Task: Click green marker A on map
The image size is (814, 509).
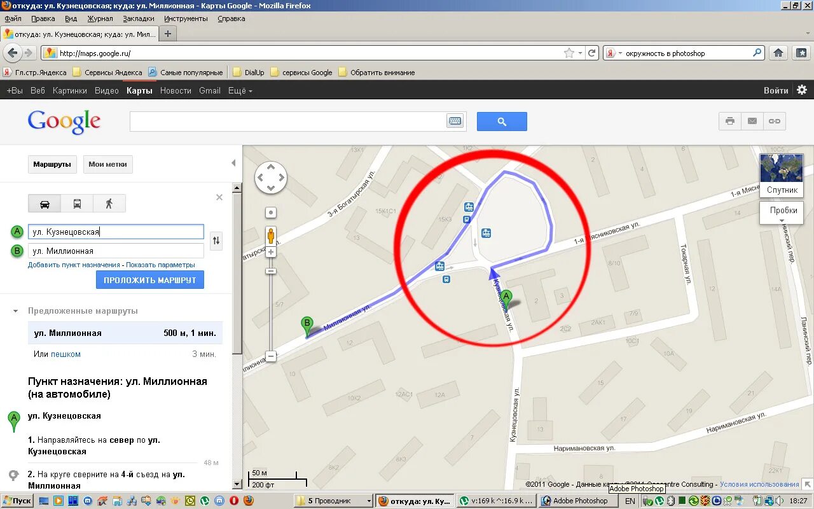Action: click(x=506, y=299)
